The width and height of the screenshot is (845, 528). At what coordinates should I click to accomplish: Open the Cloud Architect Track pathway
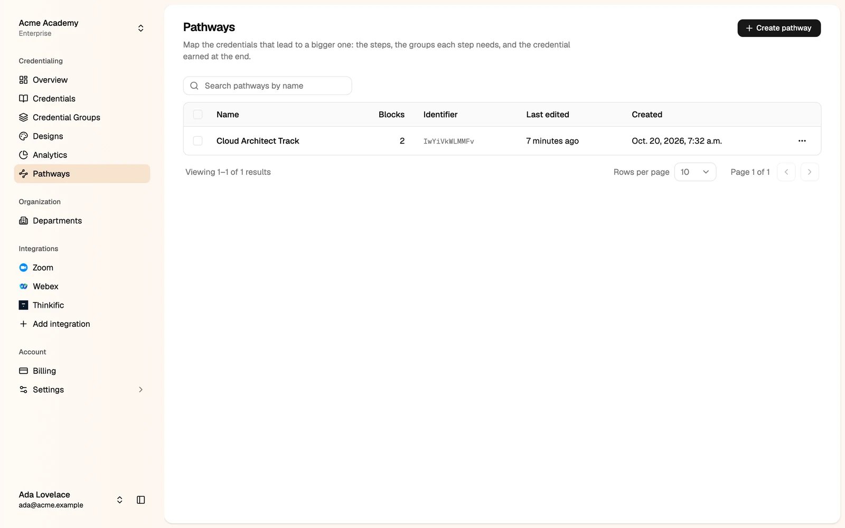click(258, 140)
